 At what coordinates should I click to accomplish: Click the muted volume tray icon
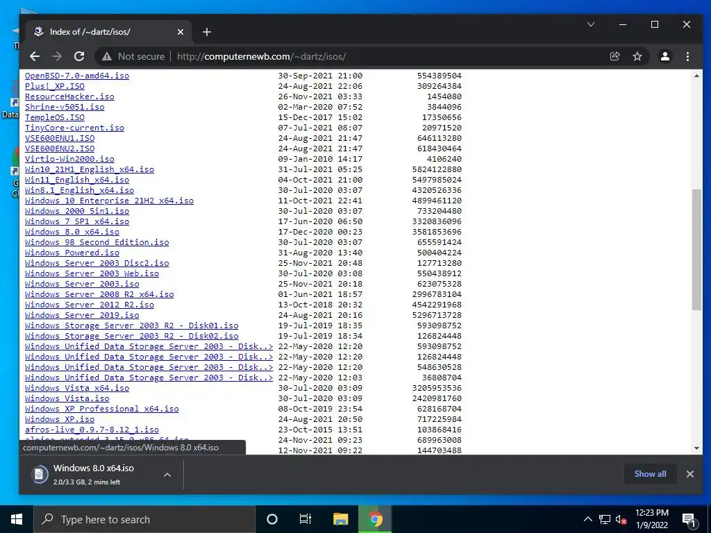(621, 519)
